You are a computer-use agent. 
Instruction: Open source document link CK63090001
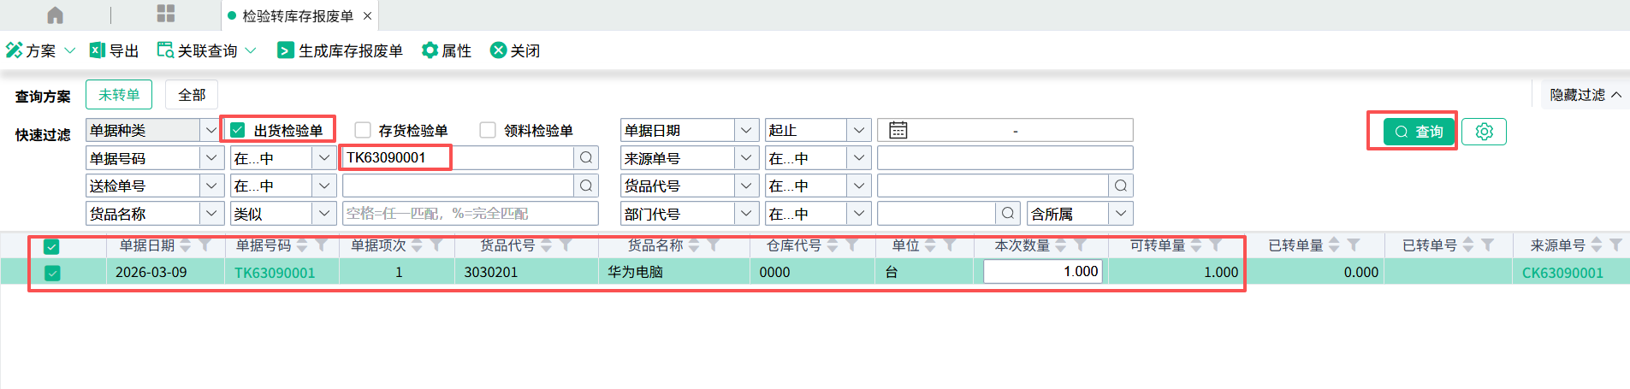pyautogui.click(x=1562, y=273)
